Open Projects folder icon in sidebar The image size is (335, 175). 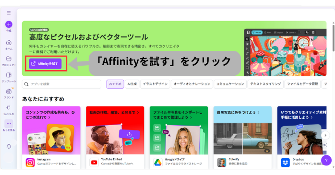(9, 58)
